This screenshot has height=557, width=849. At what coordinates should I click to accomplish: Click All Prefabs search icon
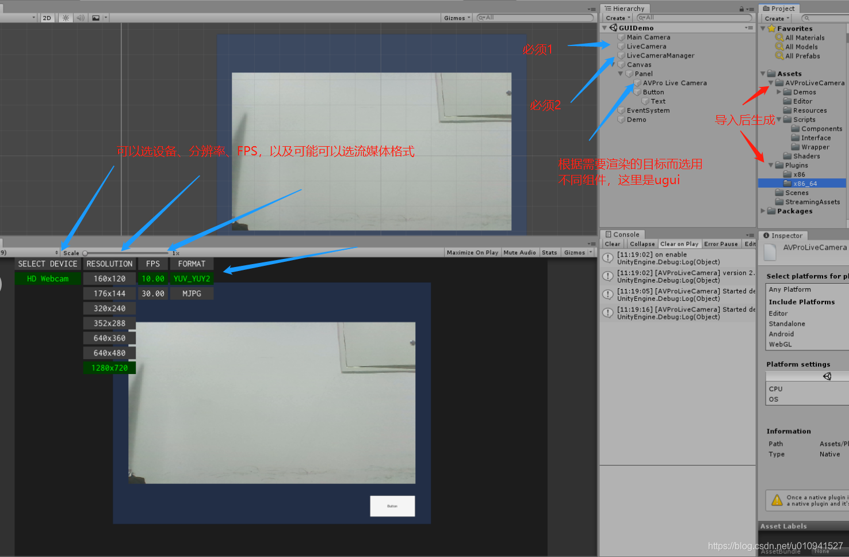click(779, 56)
